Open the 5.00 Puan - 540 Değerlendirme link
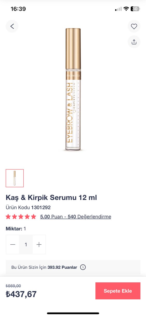The width and height of the screenshot is (146, 317). tap(75, 217)
